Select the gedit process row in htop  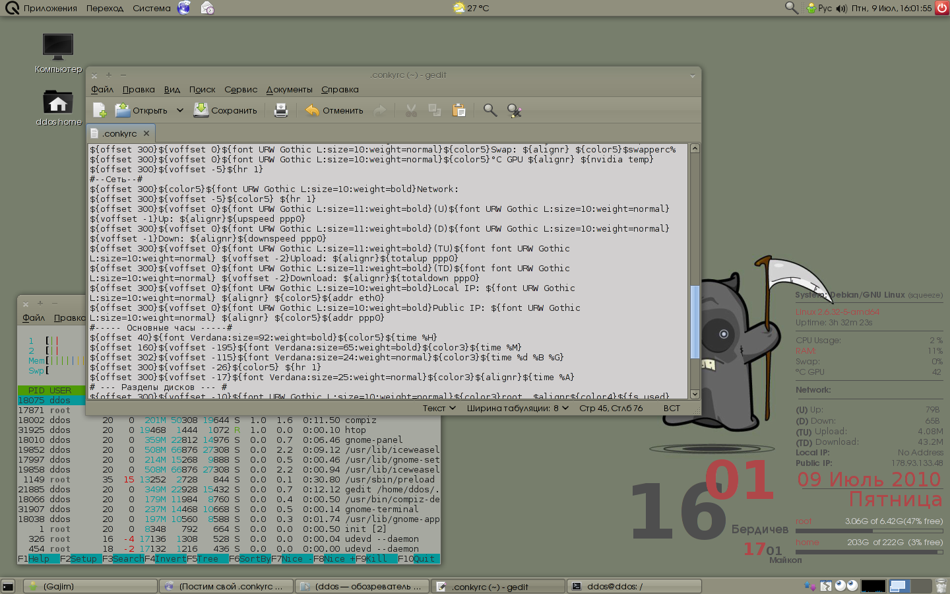point(228,489)
